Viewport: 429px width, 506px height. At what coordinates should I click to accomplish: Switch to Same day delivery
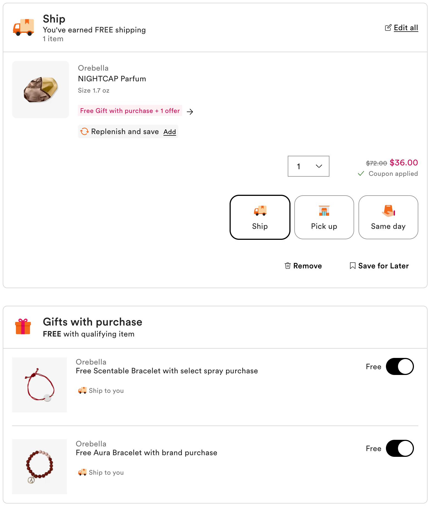point(388,217)
